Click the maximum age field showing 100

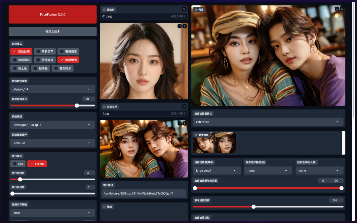point(337,181)
